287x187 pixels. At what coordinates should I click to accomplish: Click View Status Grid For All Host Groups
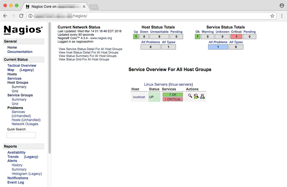click(84, 60)
